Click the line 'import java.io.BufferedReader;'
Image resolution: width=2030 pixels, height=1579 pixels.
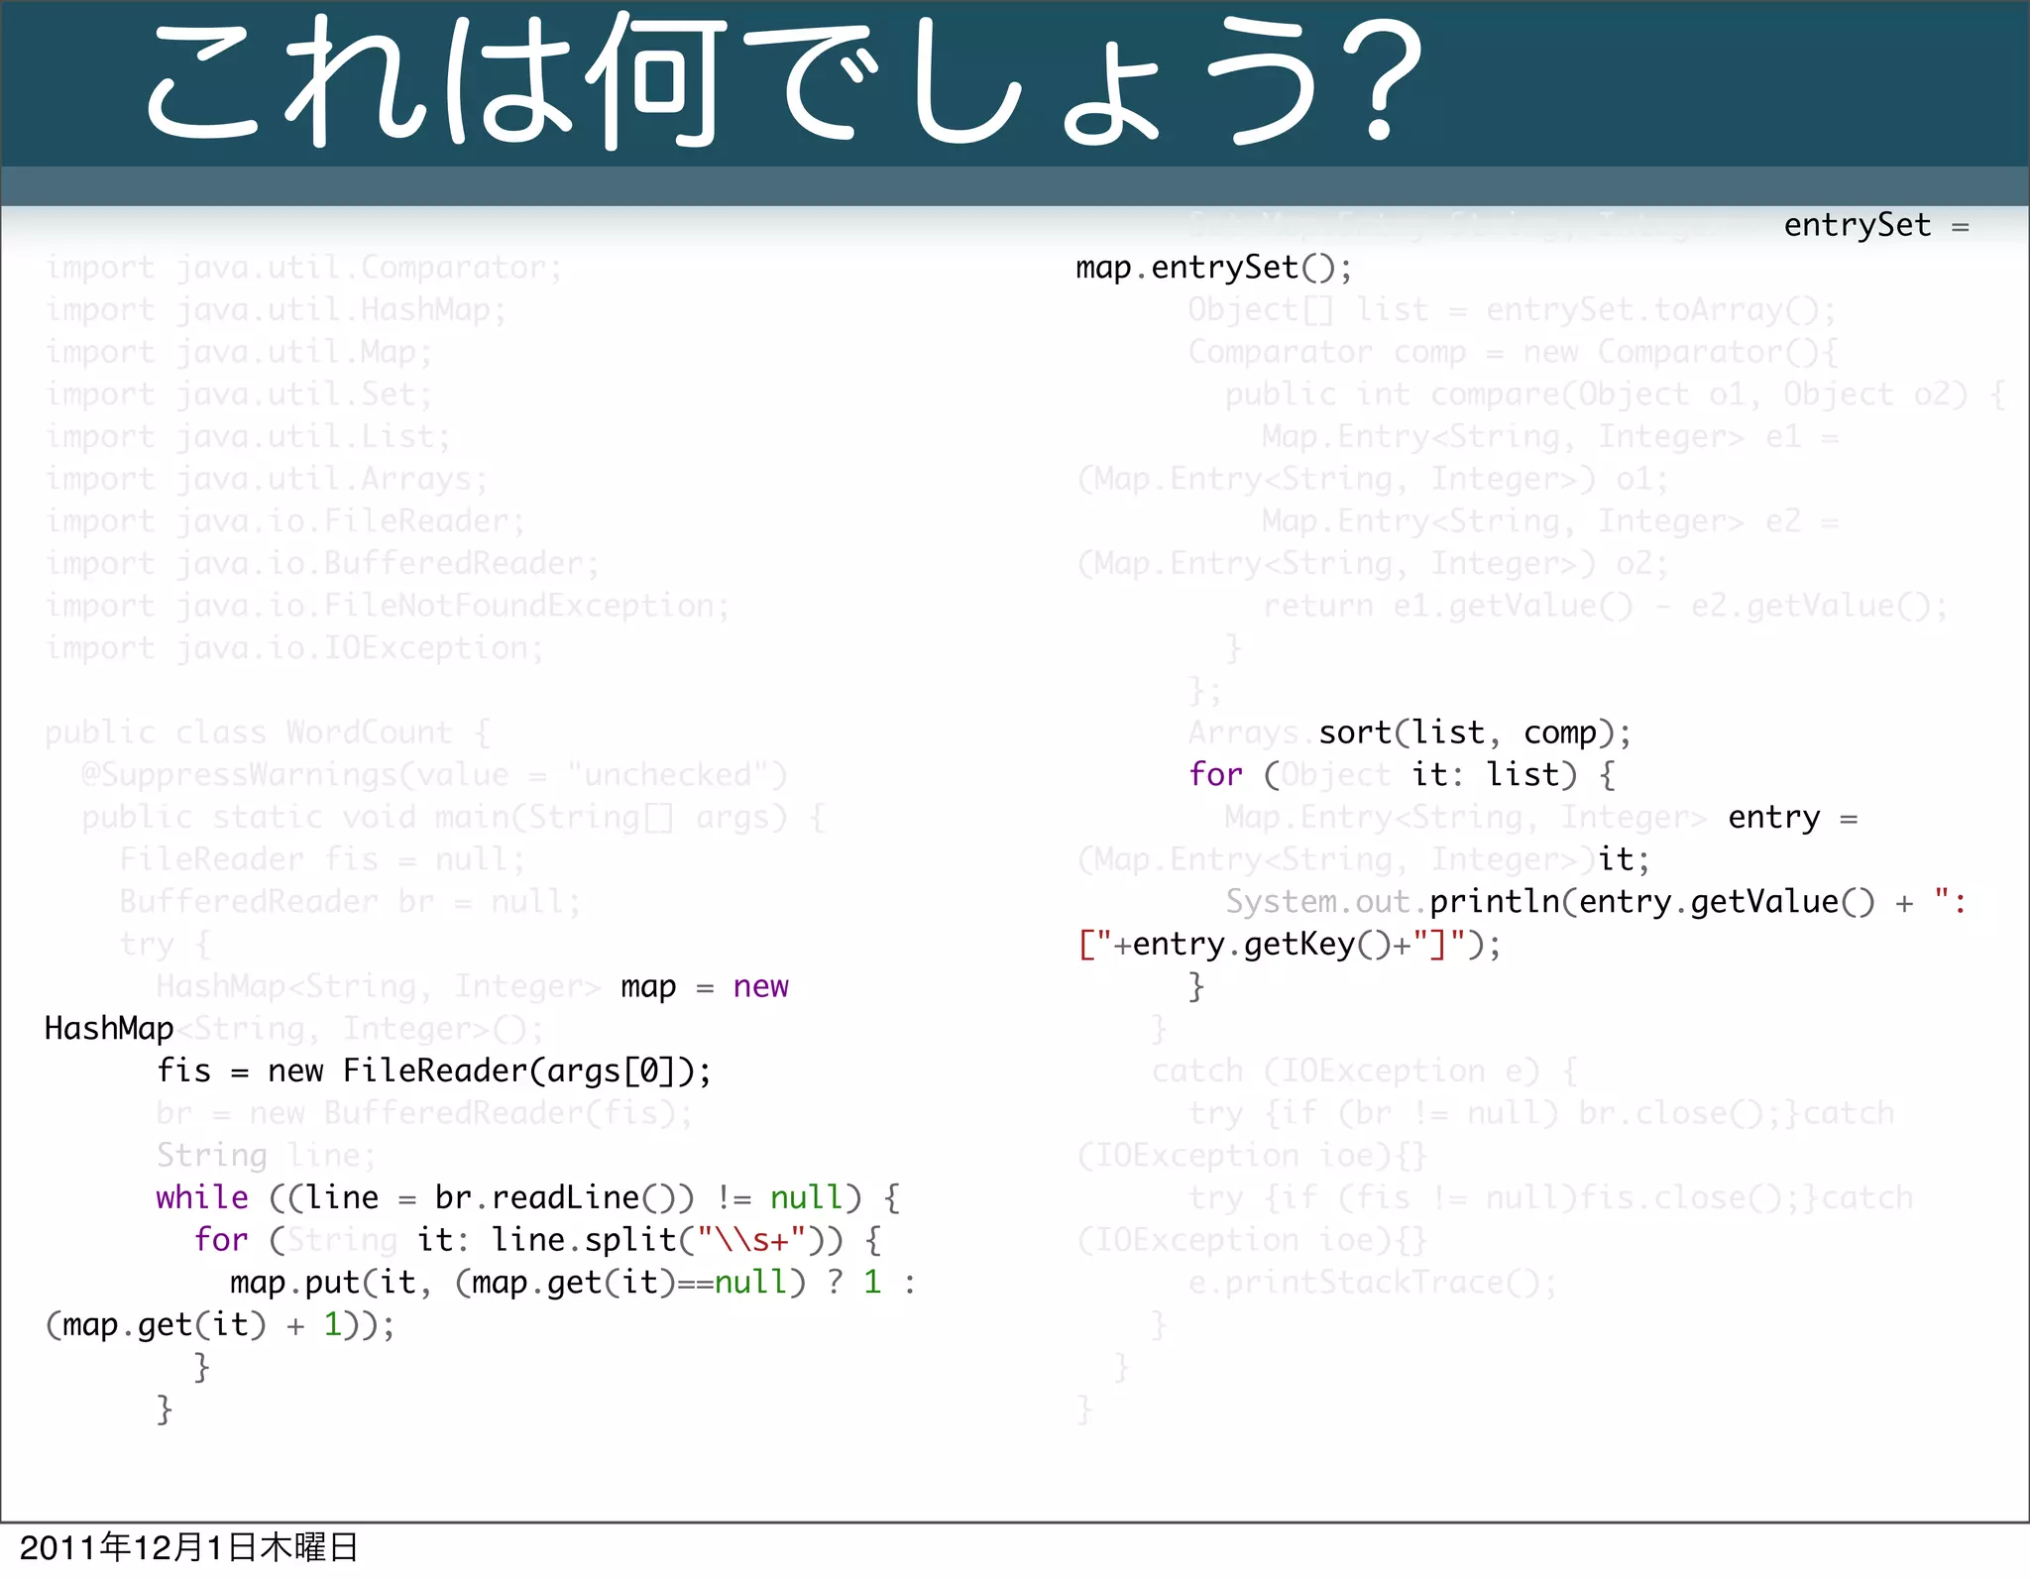[322, 564]
